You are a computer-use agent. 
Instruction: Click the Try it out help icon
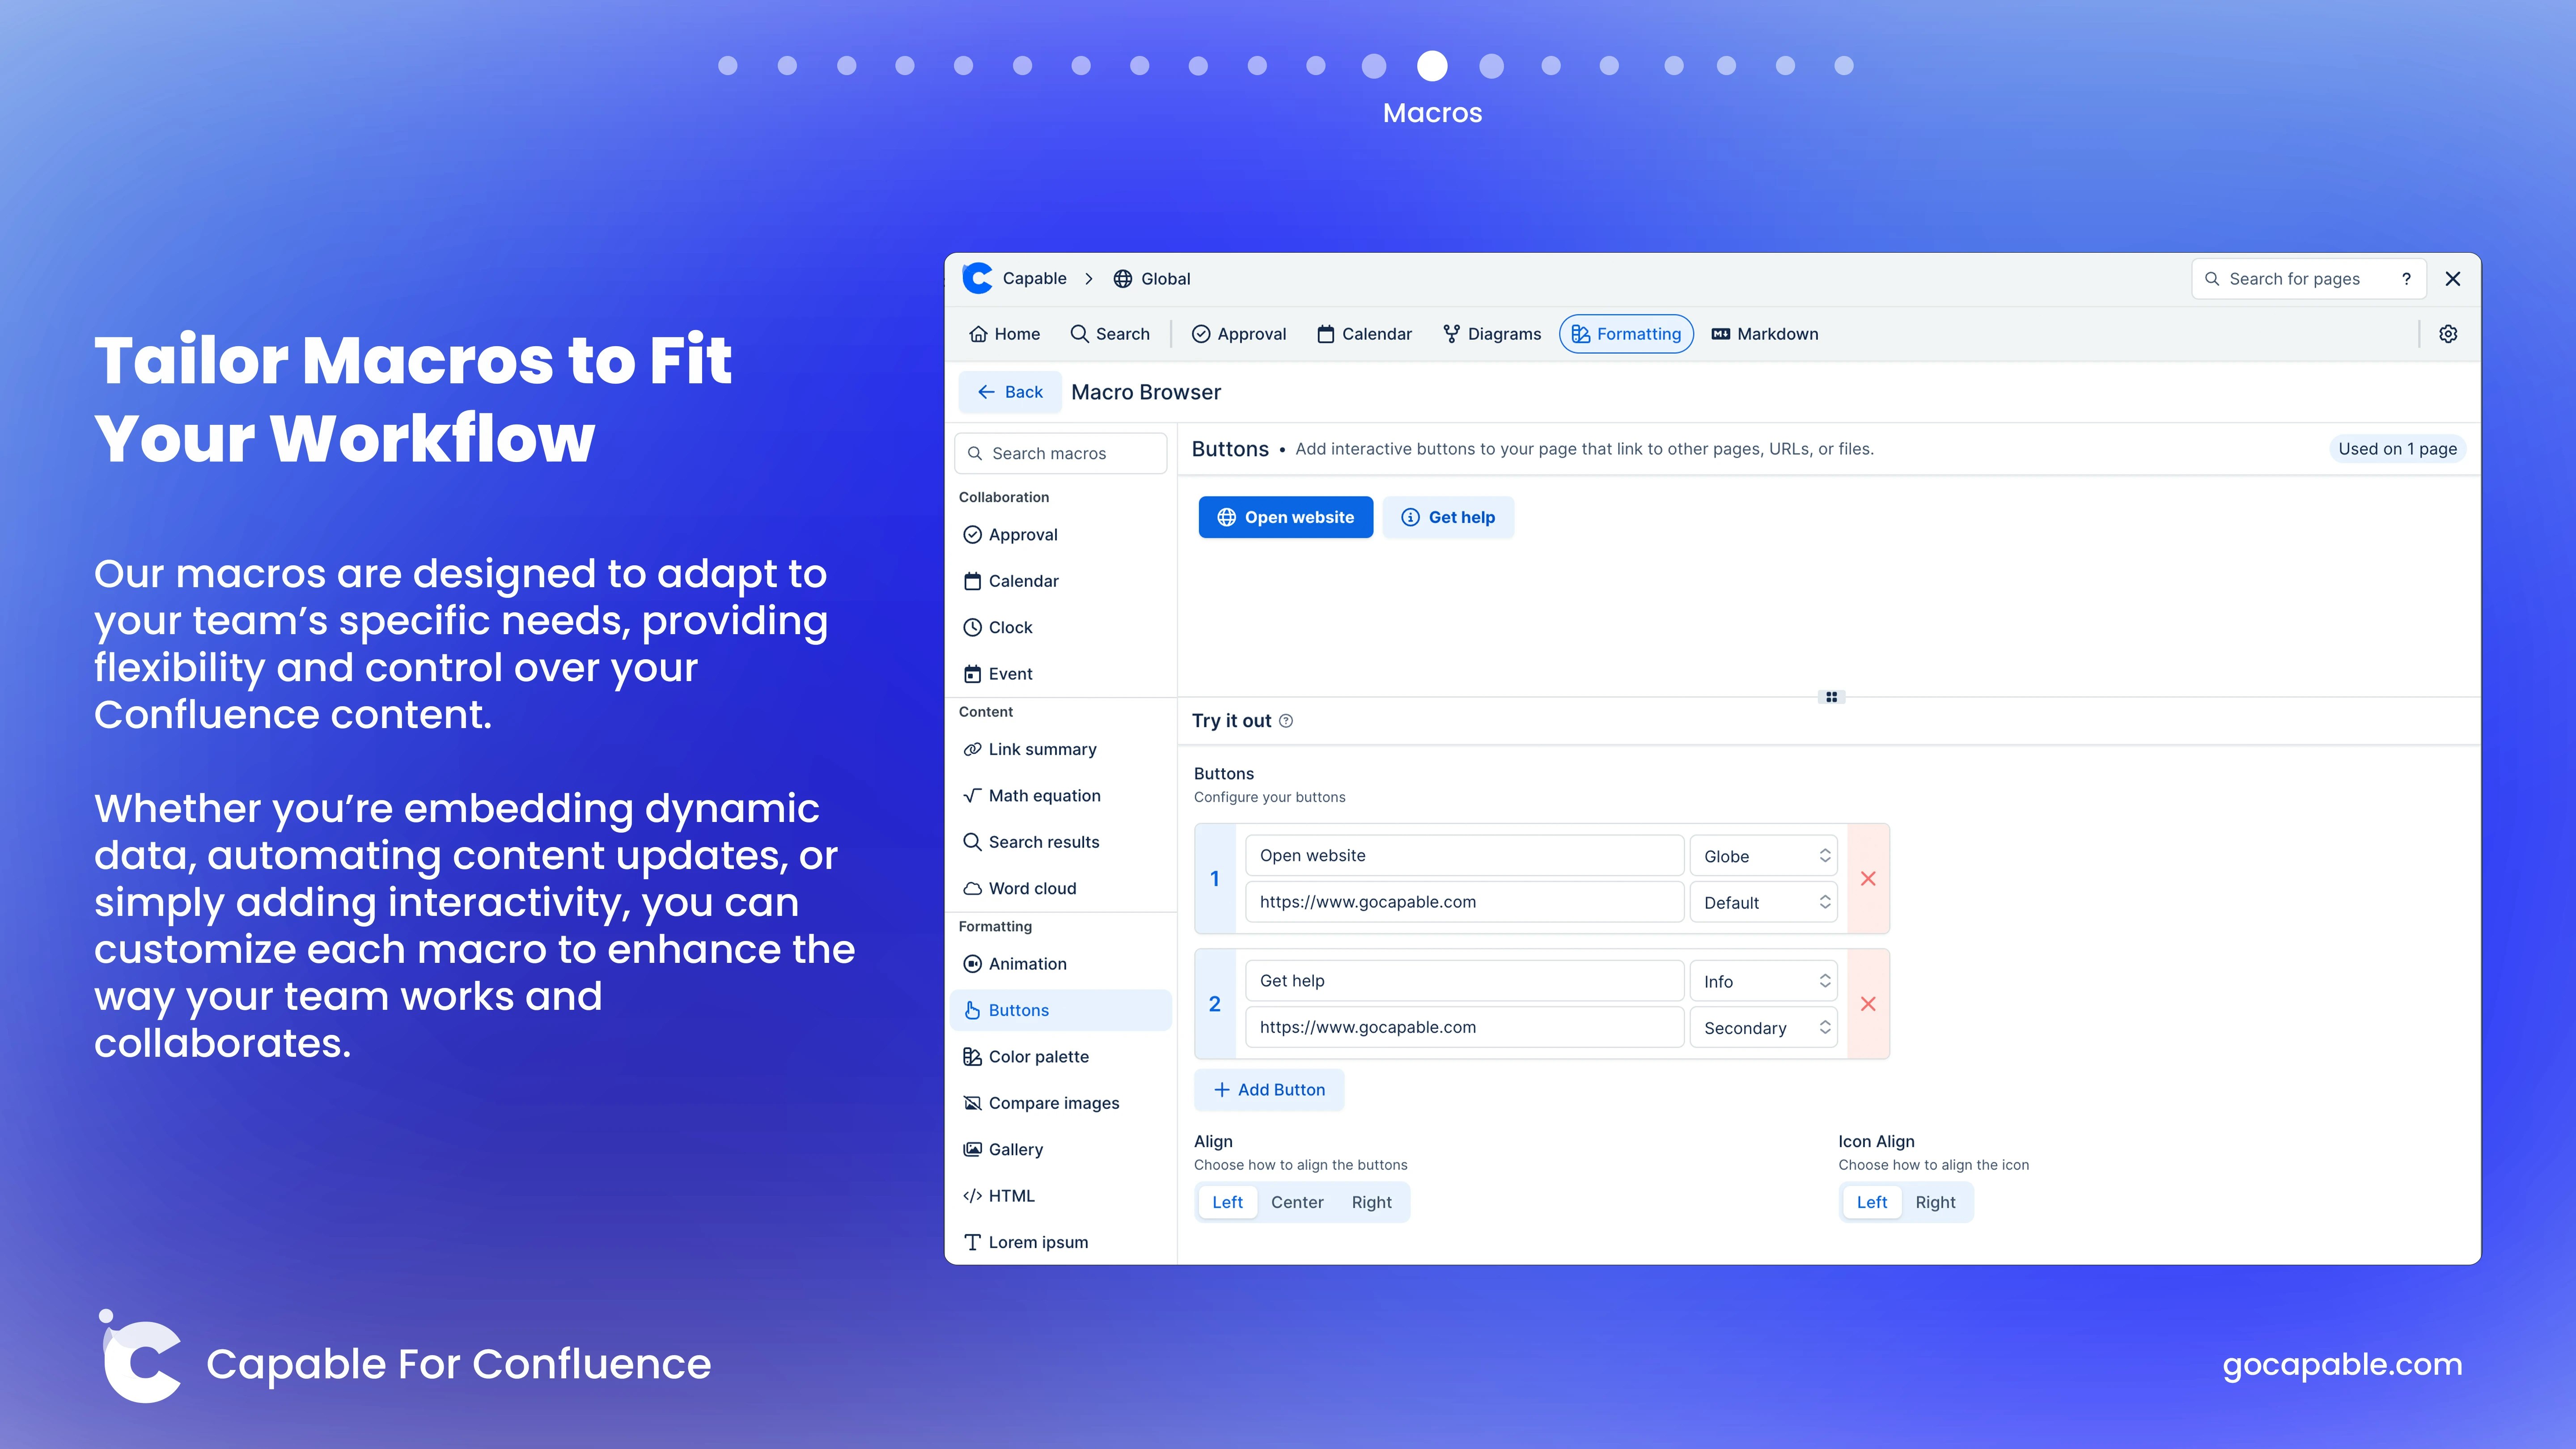(x=1286, y=721)
